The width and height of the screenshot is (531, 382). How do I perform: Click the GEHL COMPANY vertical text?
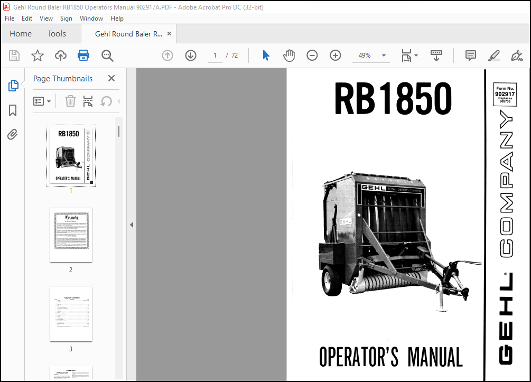506,237
